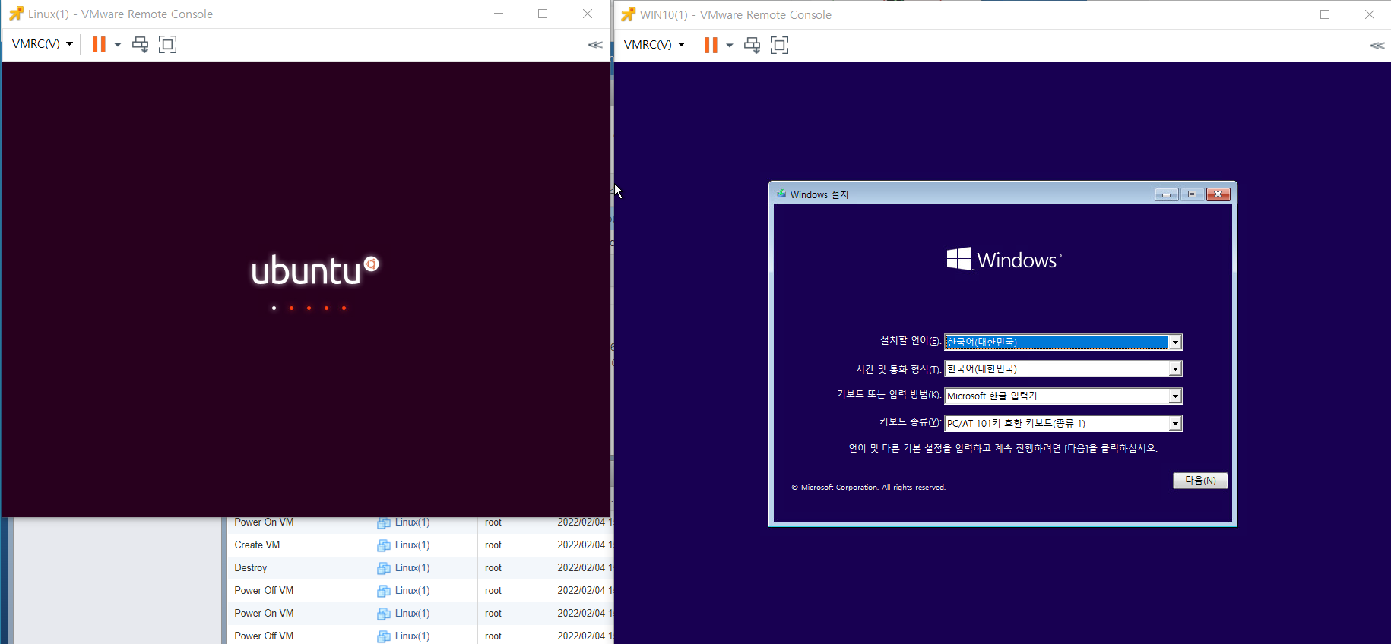Click the Windows 설치 title bar icon
Screen dimensions: 1391x644
781,194
